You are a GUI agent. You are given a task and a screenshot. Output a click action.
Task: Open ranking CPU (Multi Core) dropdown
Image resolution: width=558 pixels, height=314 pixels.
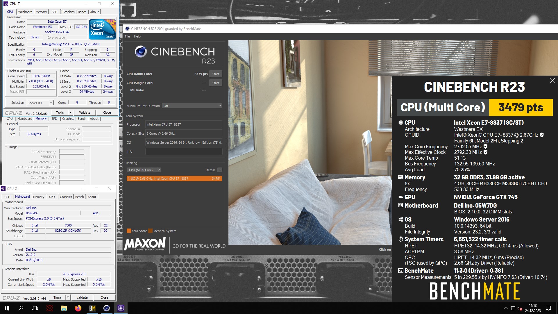coord(144,170)
